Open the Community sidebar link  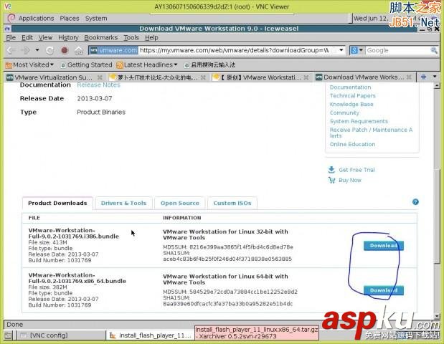click(x=344, y=113)
